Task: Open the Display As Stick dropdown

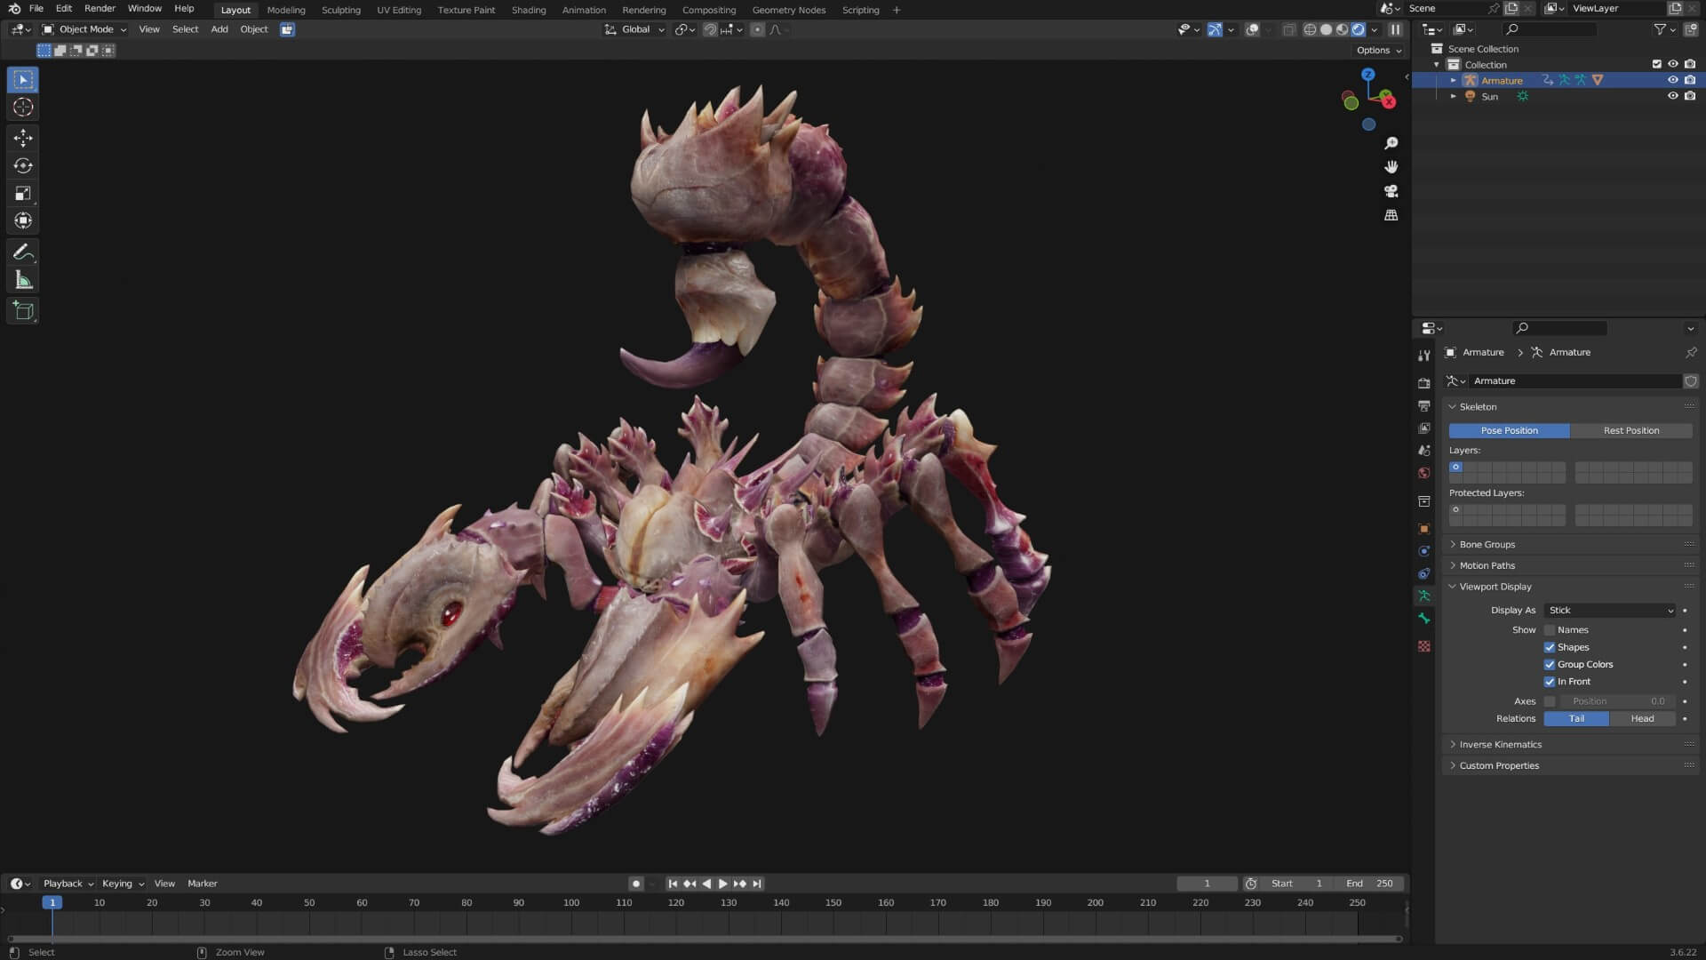Action: [1611, 611]
